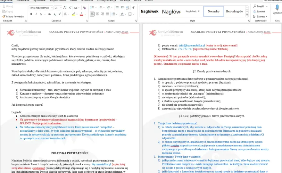
Task: Open the Aa change case dropdown
Action: coord(77,8)
